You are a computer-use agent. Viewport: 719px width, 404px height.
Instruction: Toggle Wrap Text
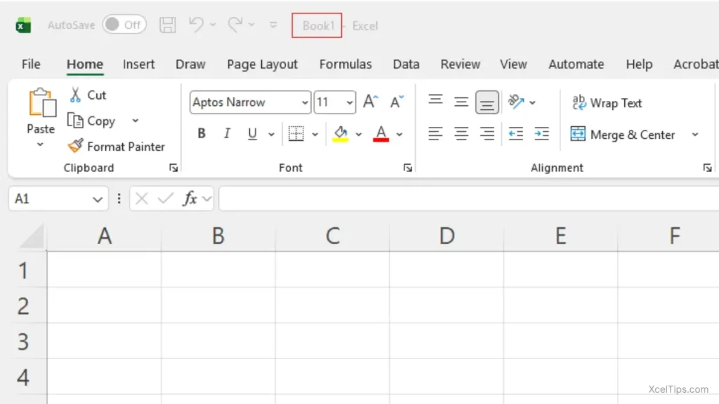607,102
